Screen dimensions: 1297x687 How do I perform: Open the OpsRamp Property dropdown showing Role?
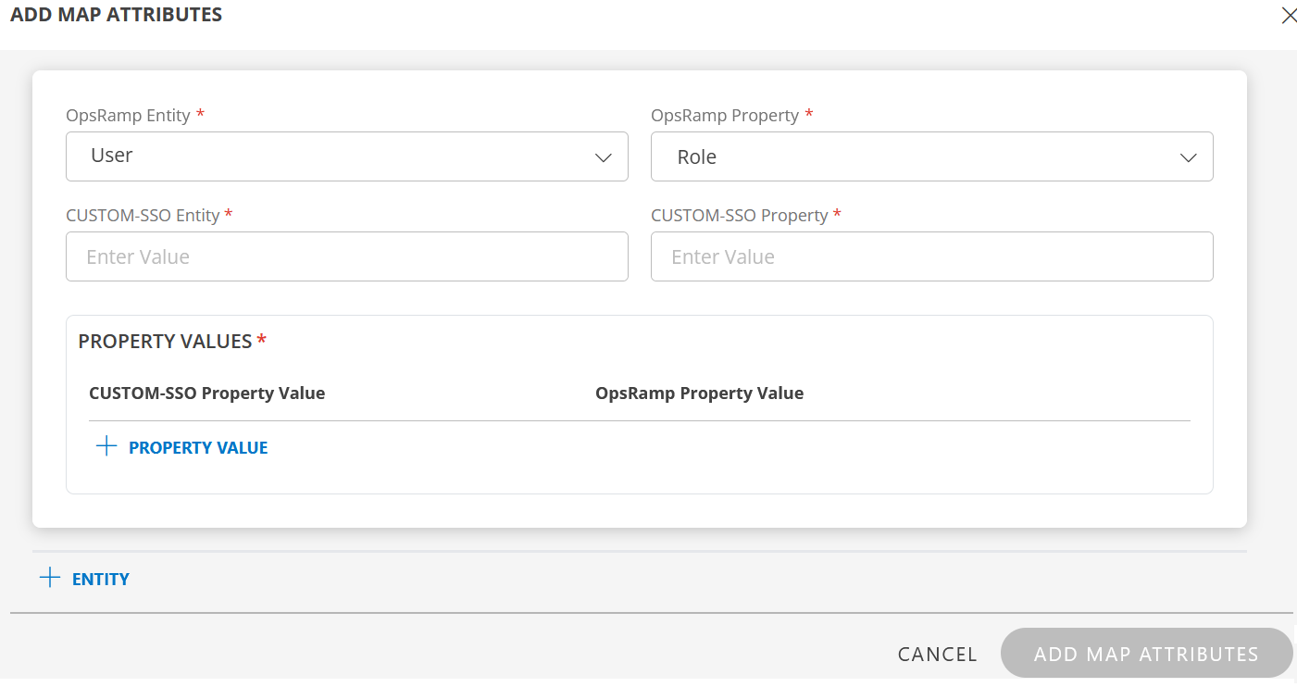click(931, 156)
